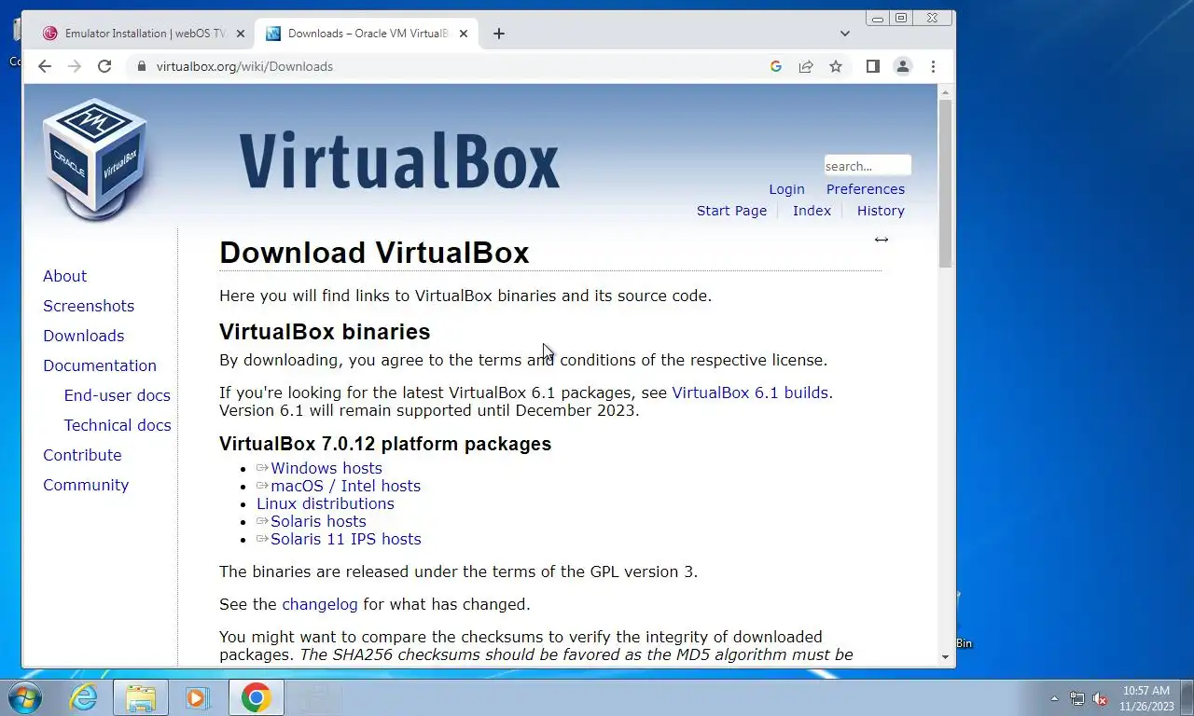Download the macOS / Intel hosts package
The height and width of the screenshot is (716, 1194).
click(345, 486)
